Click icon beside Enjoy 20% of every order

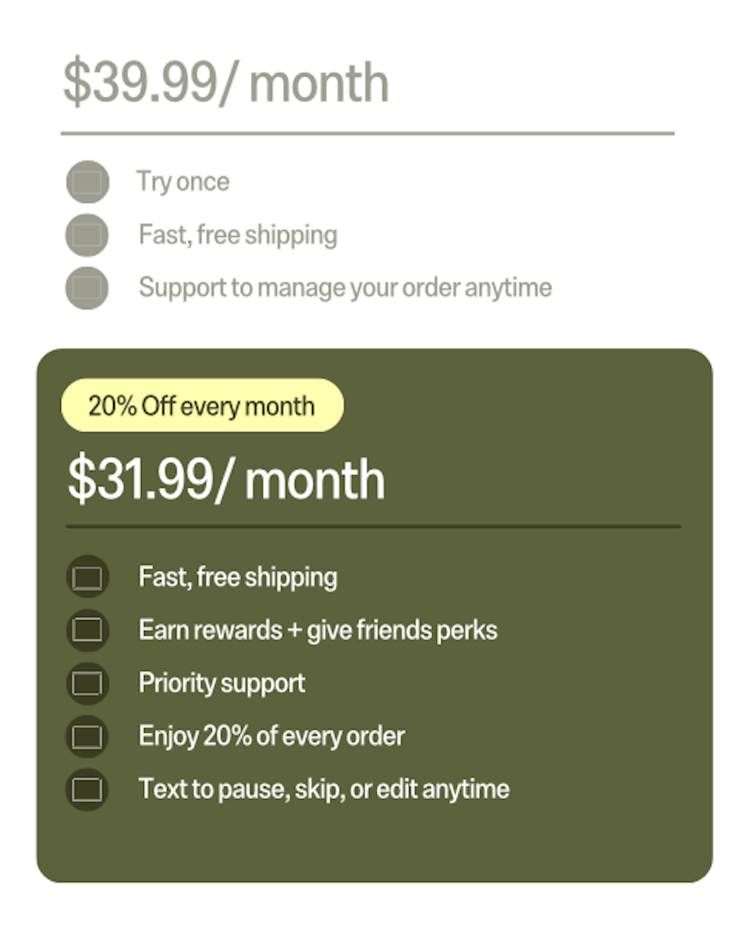pyautogui.click(x=87, y=736)
